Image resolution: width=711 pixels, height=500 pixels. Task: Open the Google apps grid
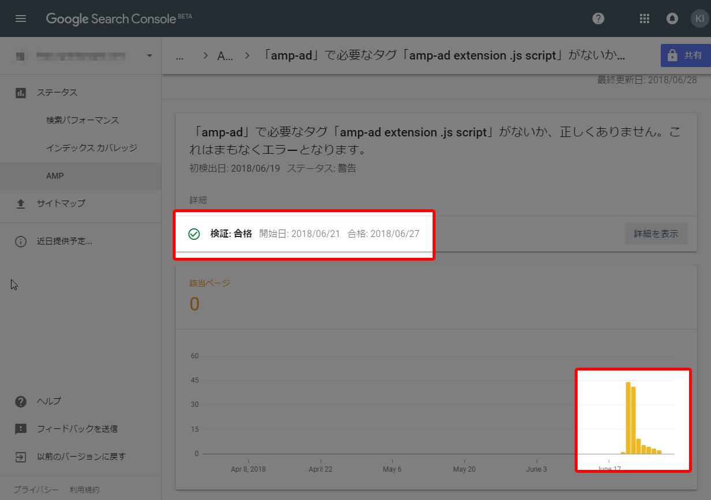tap(645, 18)
